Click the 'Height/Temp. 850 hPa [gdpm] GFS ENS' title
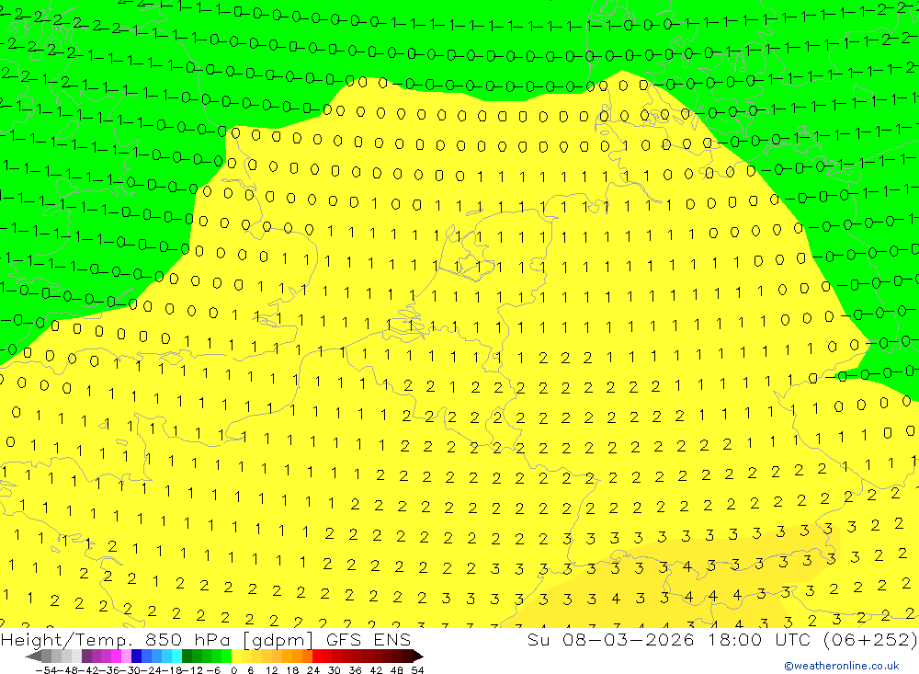This screenshot has height=674, width=919. pyautogui.click(x=206, y=639)
